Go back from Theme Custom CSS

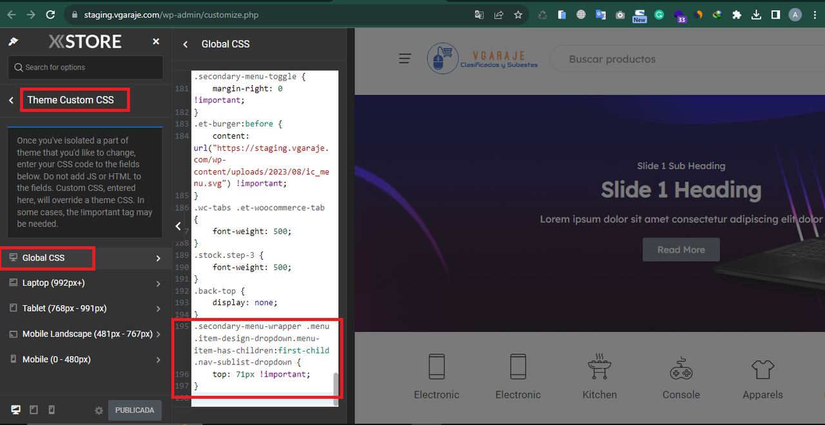coord(11,100)
